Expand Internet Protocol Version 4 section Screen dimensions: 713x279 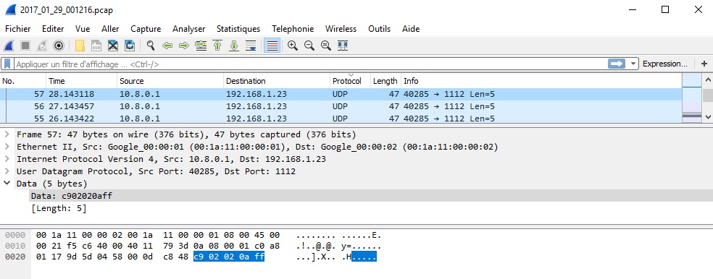[x=7, y=159]
